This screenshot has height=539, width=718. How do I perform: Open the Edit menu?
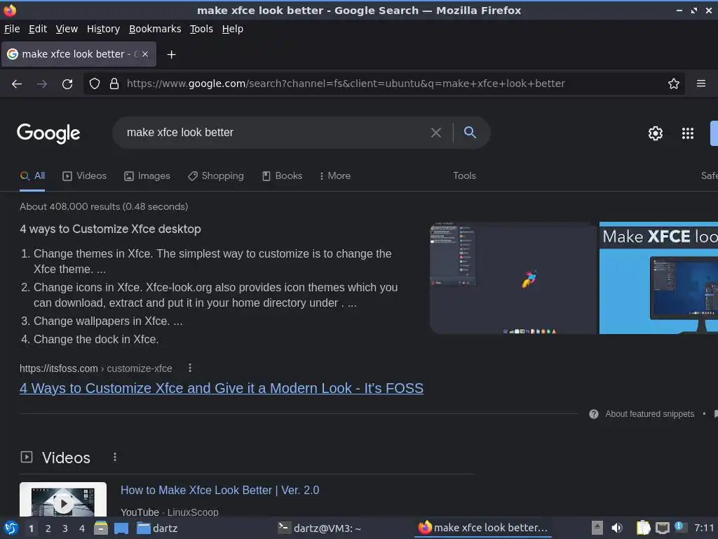click(x=38, y=29)
